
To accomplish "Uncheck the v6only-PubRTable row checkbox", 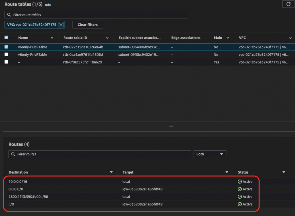I will click(x=6, y=47).
